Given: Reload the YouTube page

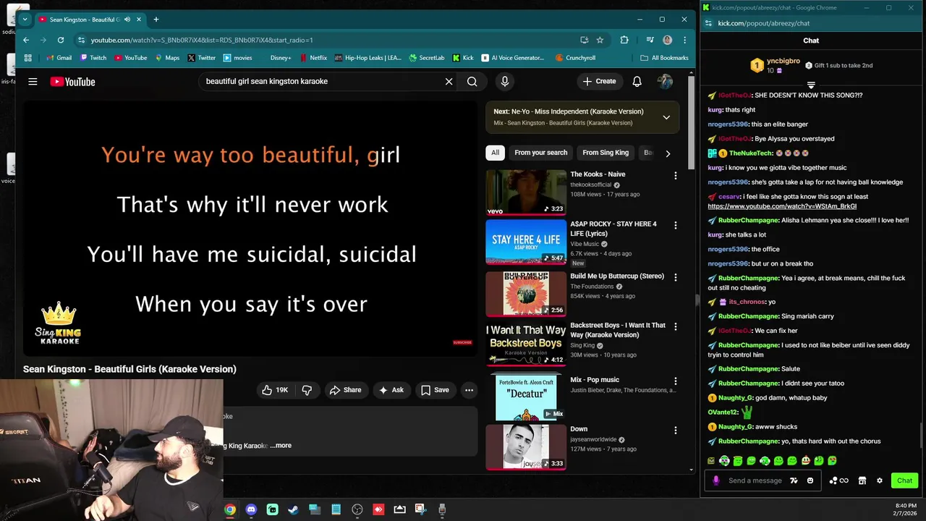Looking at the screenshot, I should [61, 40].
